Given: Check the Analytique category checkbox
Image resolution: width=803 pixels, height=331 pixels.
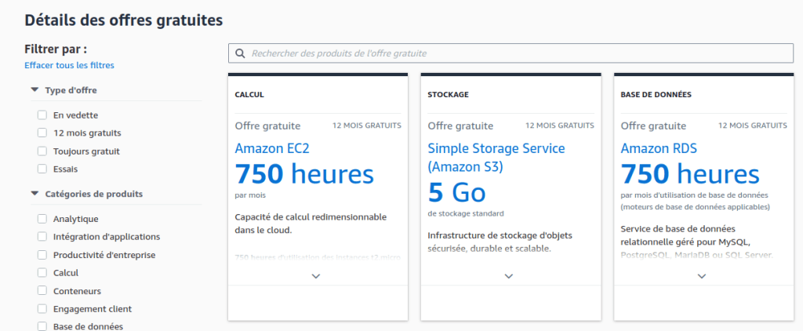Looking at the screenshot, I should pyautogui.click(x=42, y=219).
